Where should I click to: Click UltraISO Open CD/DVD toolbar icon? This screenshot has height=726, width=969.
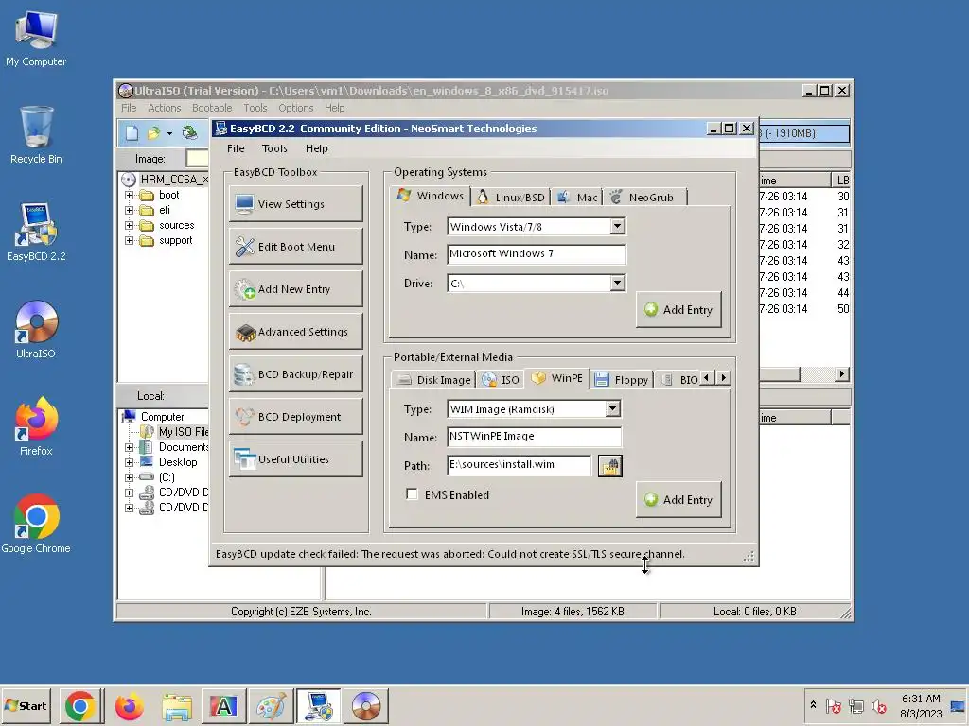pyautogui.click(x=189, y=132)
